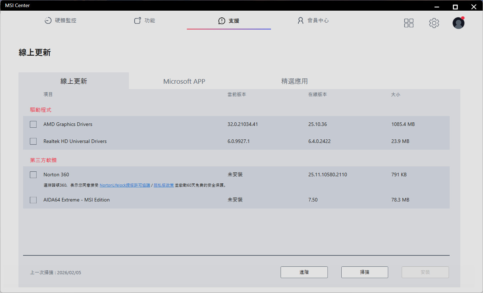Click the hardware monitoring clock icon
The image size is (483, 293).
coord(48,21)
